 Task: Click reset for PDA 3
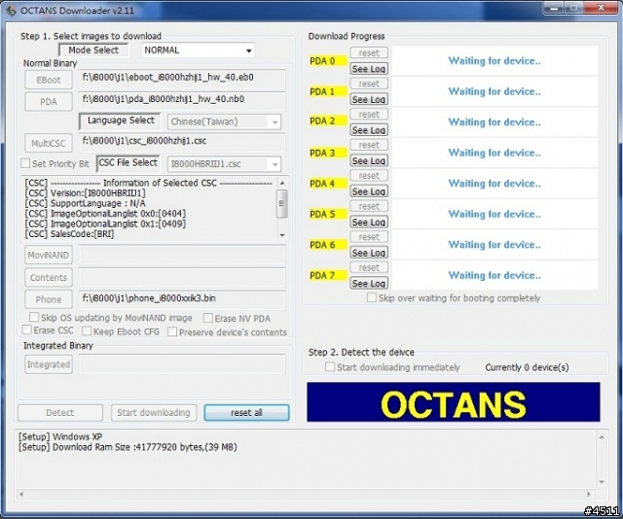(369, 145)
